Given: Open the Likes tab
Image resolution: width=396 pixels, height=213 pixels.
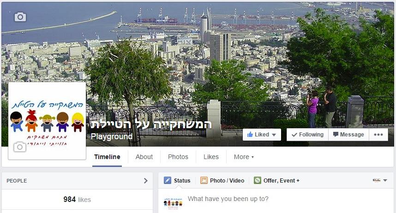Looking at the screenshot, I should point(211,157).
